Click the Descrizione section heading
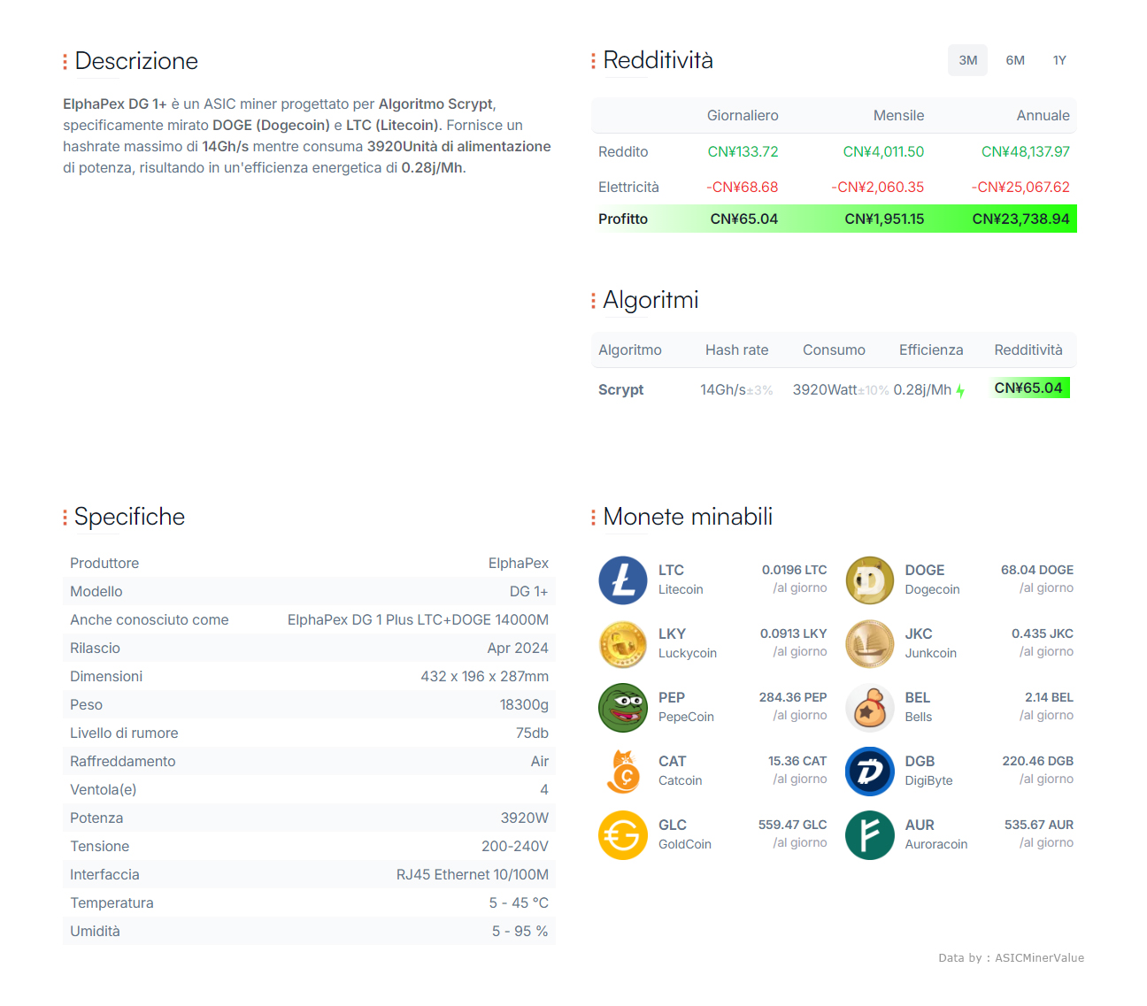The width and height of the screenshot is (1147, 1006). pos(136,61)
